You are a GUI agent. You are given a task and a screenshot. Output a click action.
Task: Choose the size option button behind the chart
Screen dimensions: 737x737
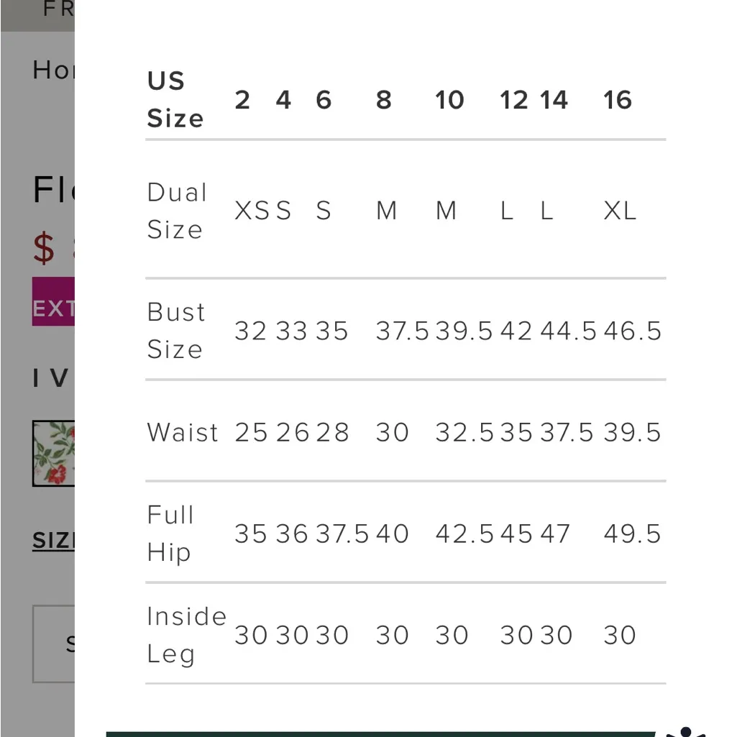(x=55, y=644)
